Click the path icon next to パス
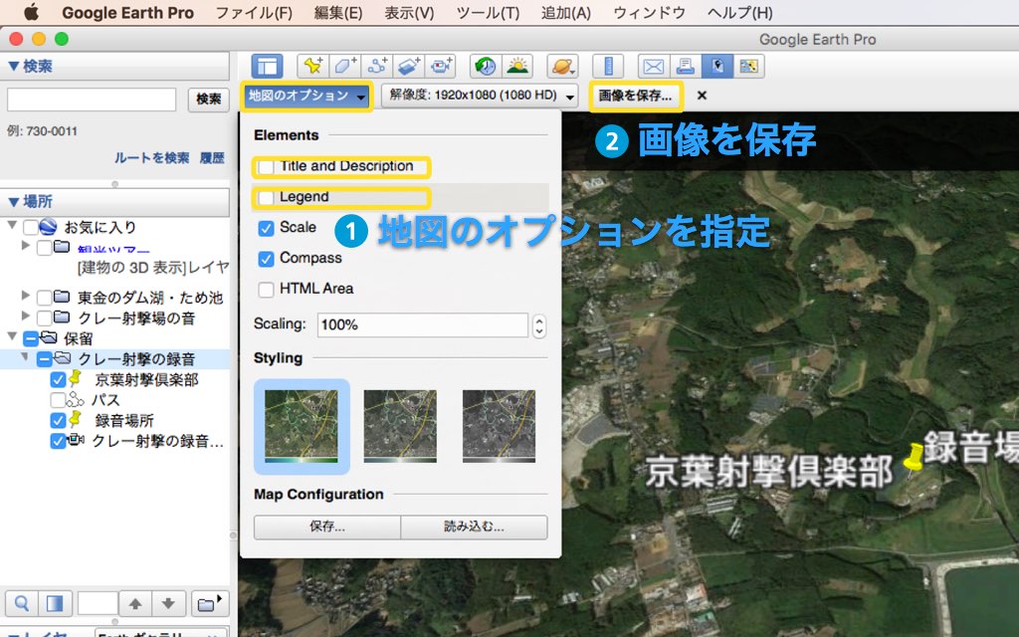Screen dimensions: 1019x637 coord(76,400)
